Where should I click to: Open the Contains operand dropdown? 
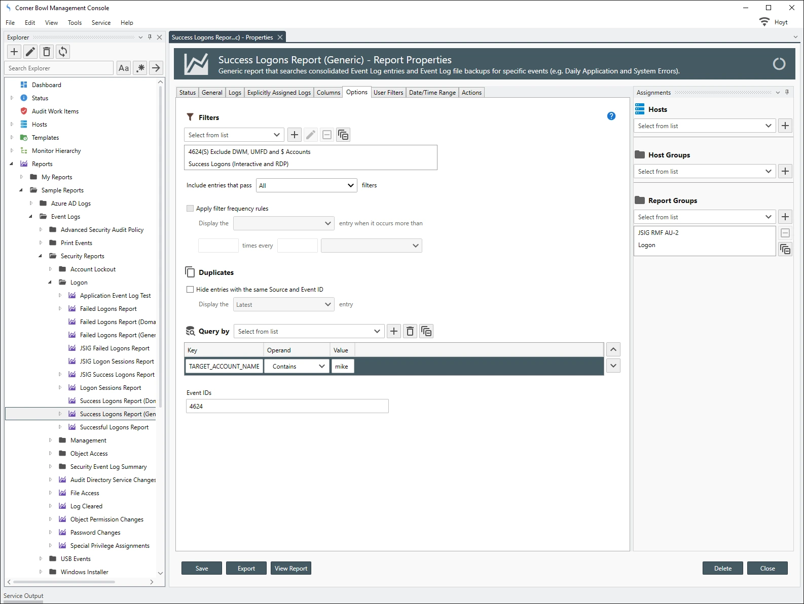pyautogui.click(x=298, y=367)
